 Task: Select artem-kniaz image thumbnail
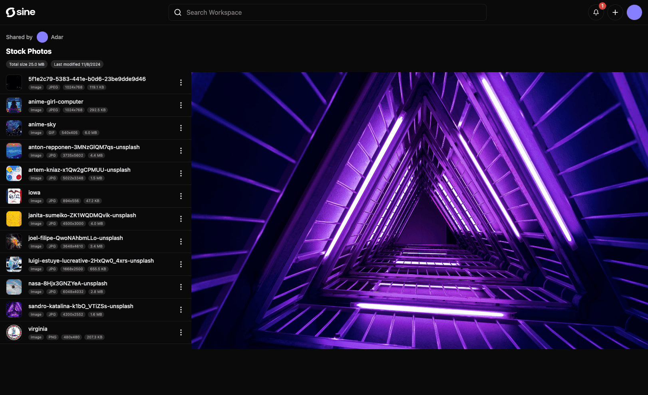[14, 173]
